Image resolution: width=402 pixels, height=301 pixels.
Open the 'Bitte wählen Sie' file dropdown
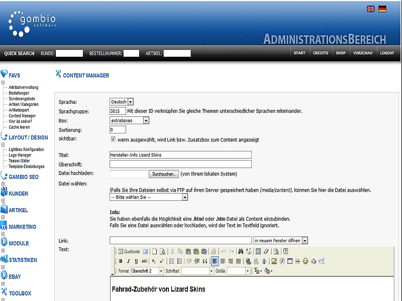point(149,197)
